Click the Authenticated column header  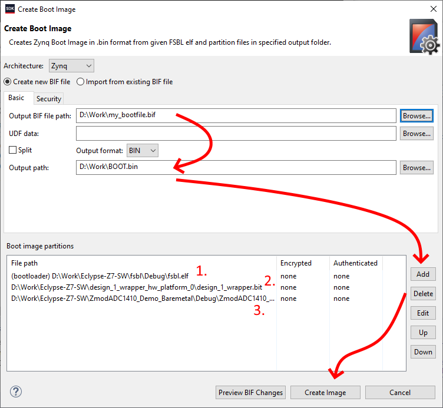click(355, 263)
